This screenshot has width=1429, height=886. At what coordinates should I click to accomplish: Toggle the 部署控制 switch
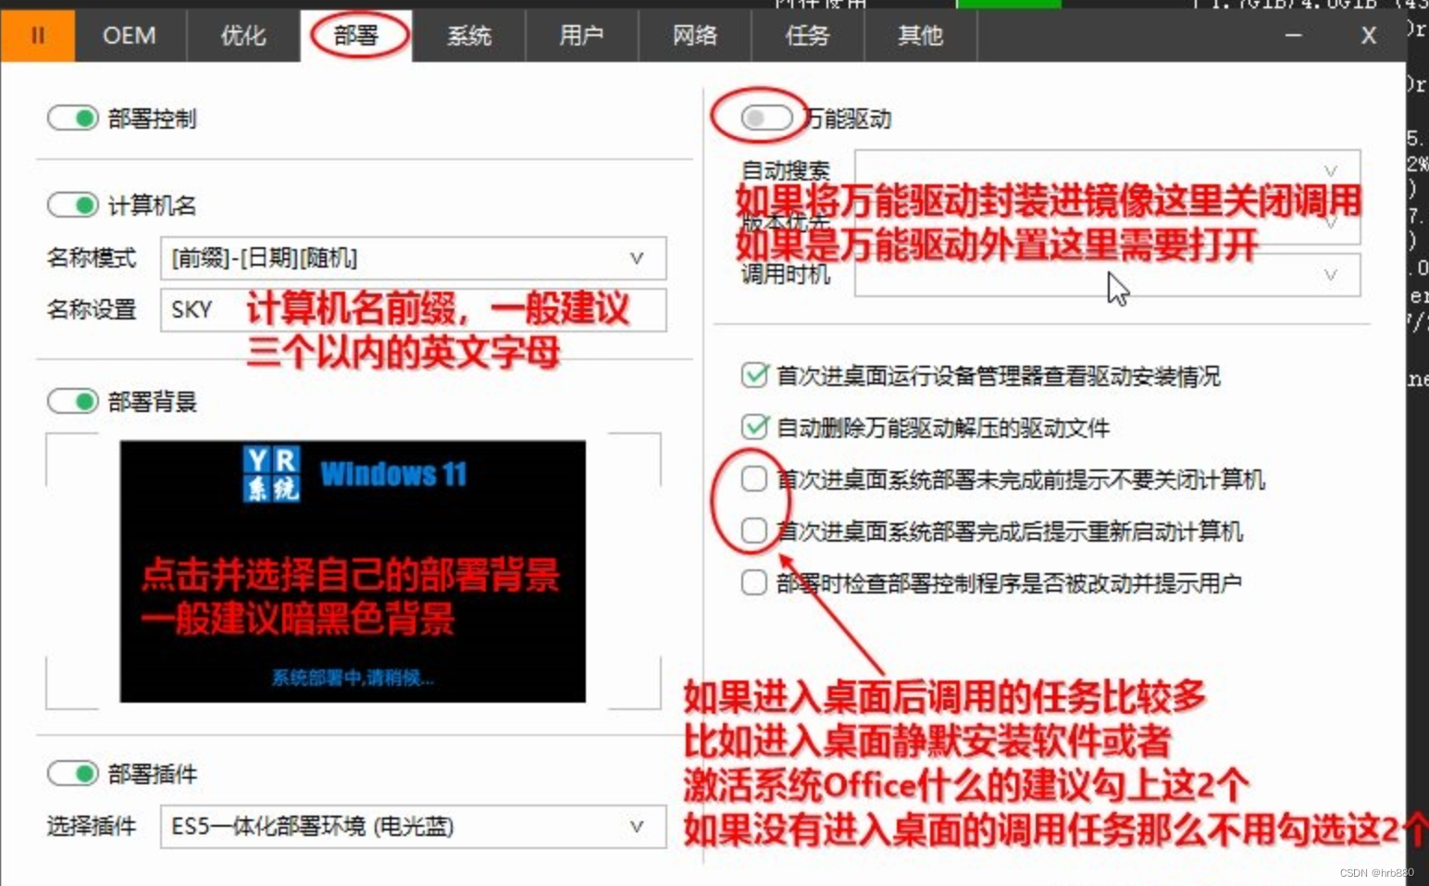point(73,119)
